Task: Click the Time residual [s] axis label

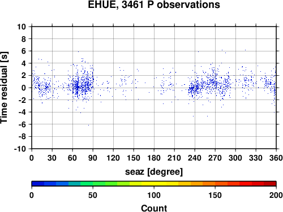Action: click(5, 88)
